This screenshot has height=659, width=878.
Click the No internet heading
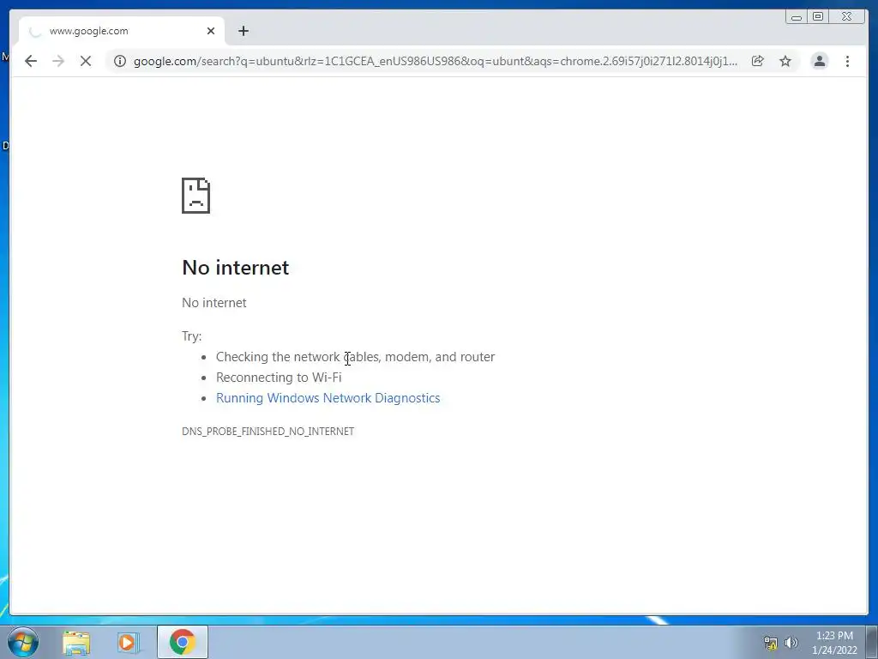click(x=236, y=268)
